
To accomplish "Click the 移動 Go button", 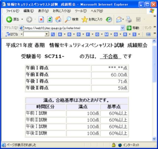I will (133, 28).
